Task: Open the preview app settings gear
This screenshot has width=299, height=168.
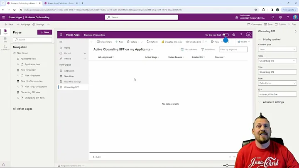Action: click(233, 35)
